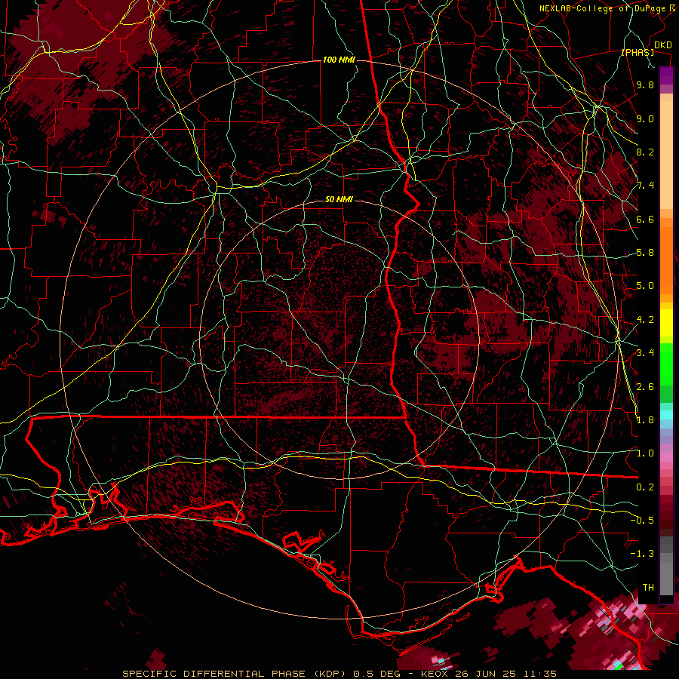Click the "100 NMI" range ring label

tap(339, 60)
